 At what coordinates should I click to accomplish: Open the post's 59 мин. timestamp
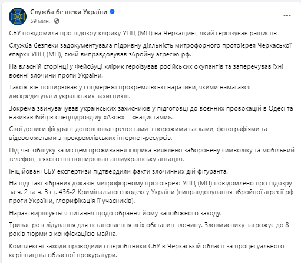(x=40, y=21)
